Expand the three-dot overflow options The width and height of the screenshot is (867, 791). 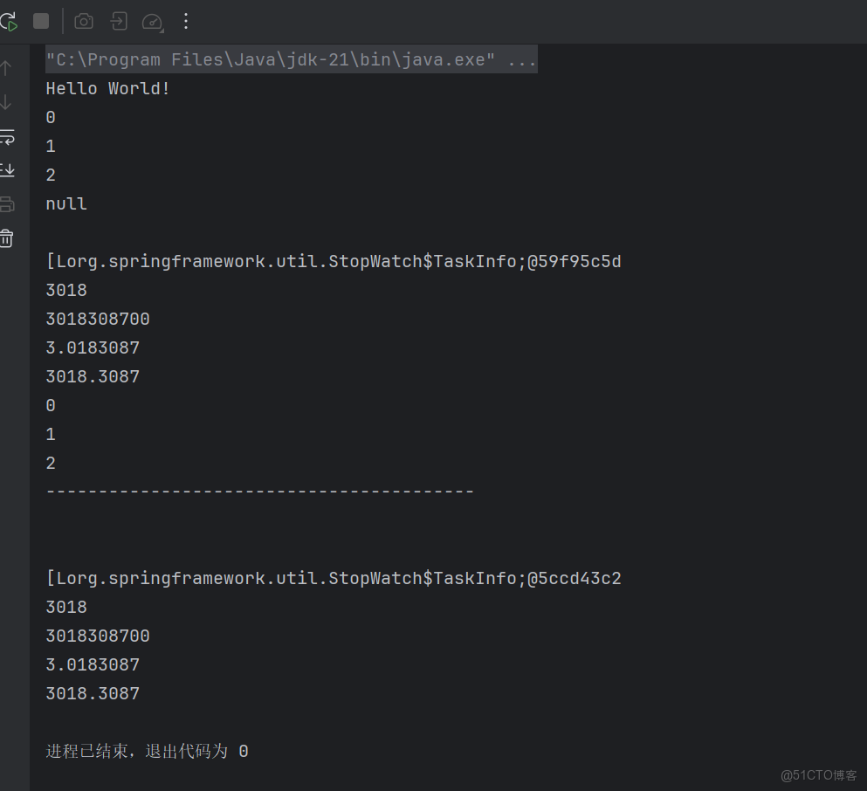coord(185,21)
